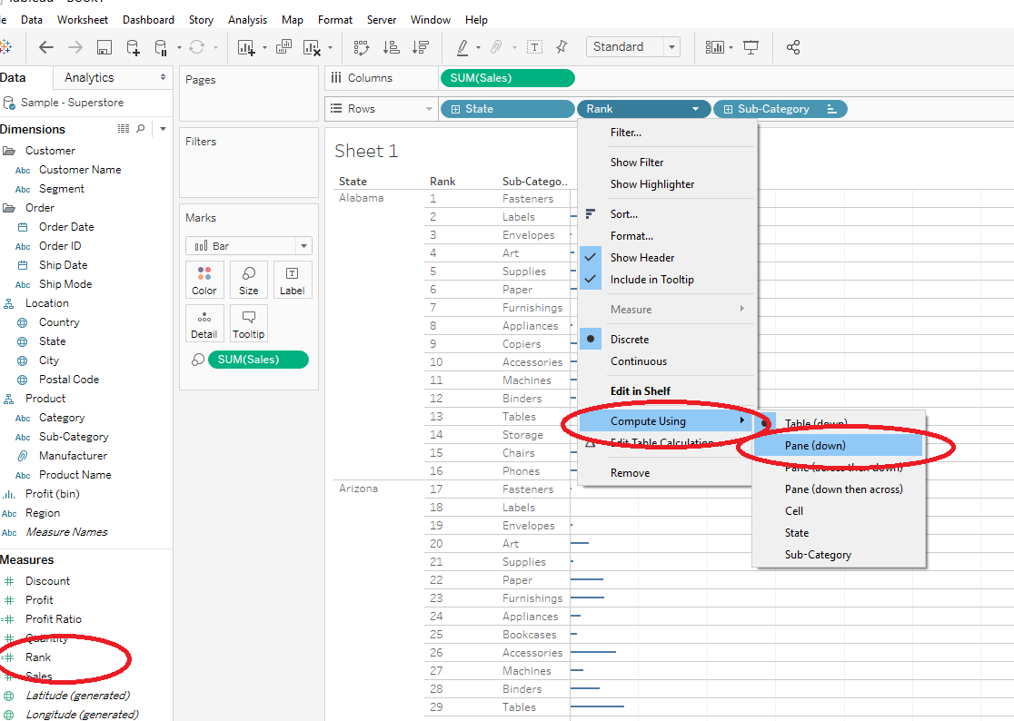
Task: Click the Swap Rows and Columns toolbar icon
Action: (361, 47)
